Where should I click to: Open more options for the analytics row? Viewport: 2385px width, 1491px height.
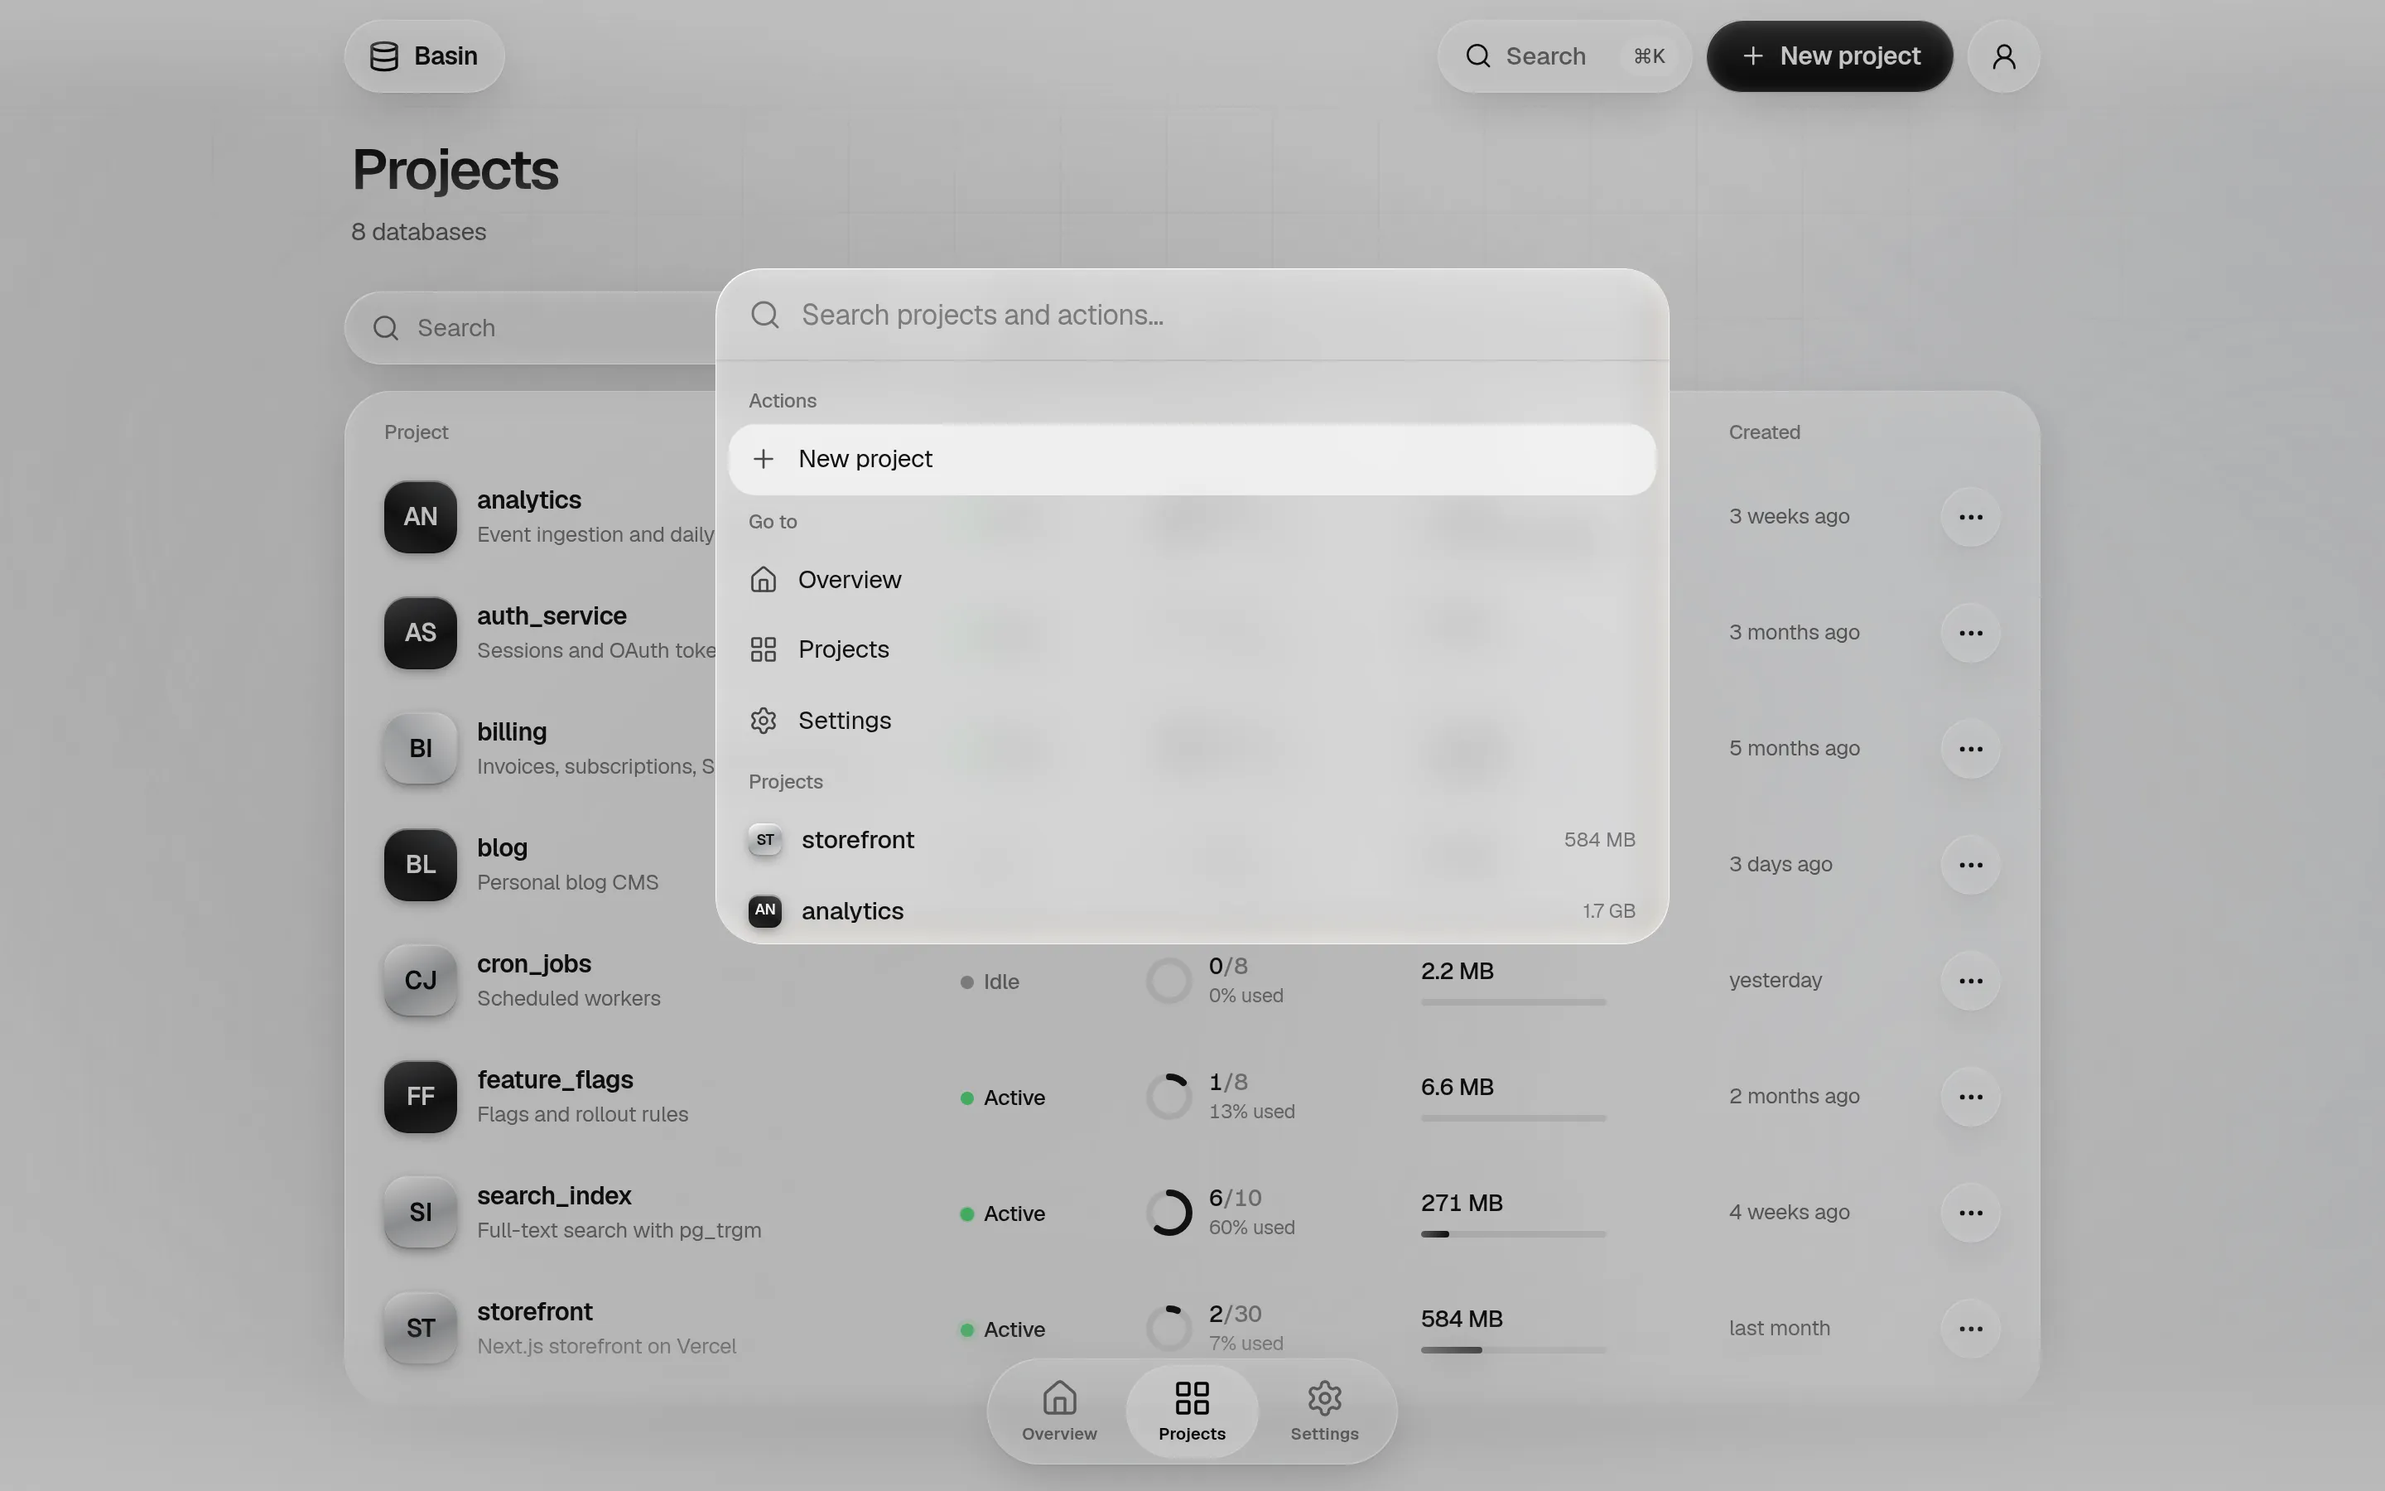pyautogui.click(x=1970, y=517)
